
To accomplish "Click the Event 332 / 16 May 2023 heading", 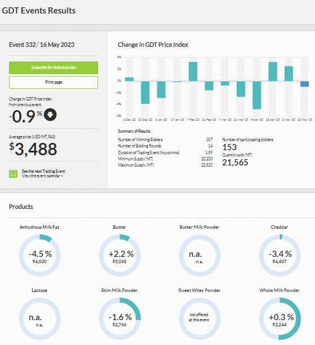I will click(x=42, y=45).
